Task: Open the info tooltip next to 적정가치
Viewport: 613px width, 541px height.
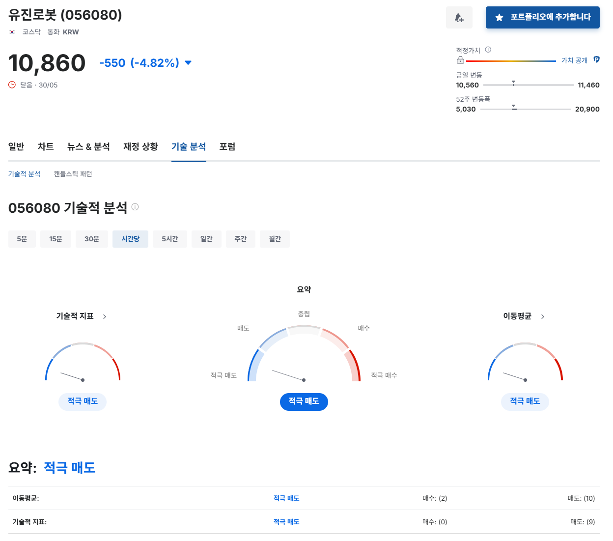Action: coord(488,49)
